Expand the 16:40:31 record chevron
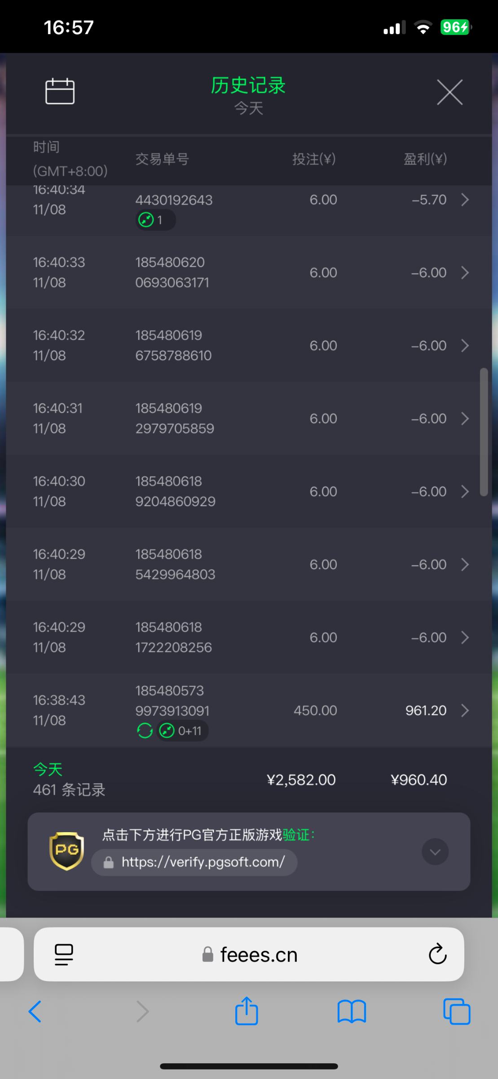Screen dimensions: 498x1079 (465, 419)
